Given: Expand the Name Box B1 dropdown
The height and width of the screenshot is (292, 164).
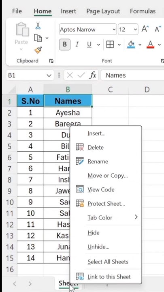Looking at the screenshot, I should tap(49, 75).
